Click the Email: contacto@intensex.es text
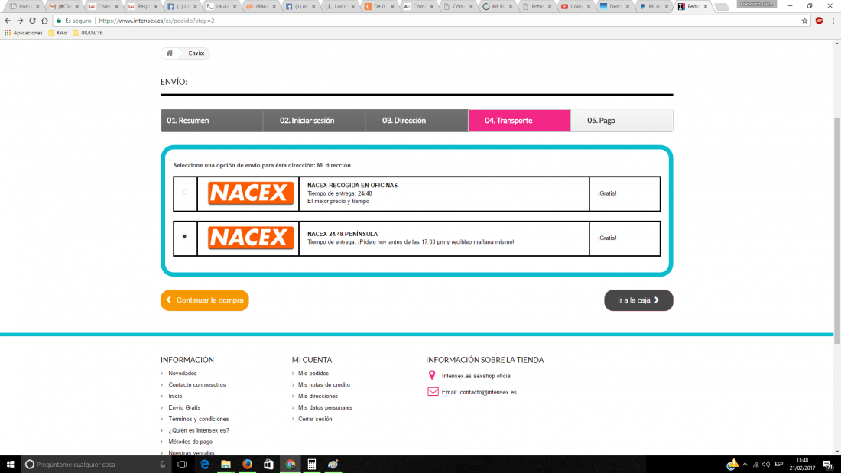The image size is (841, 473). [x=479, y=392]
